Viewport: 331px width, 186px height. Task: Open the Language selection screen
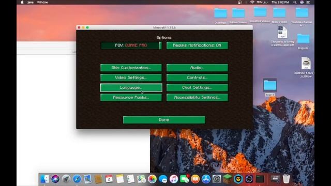(x=131, y=87)
